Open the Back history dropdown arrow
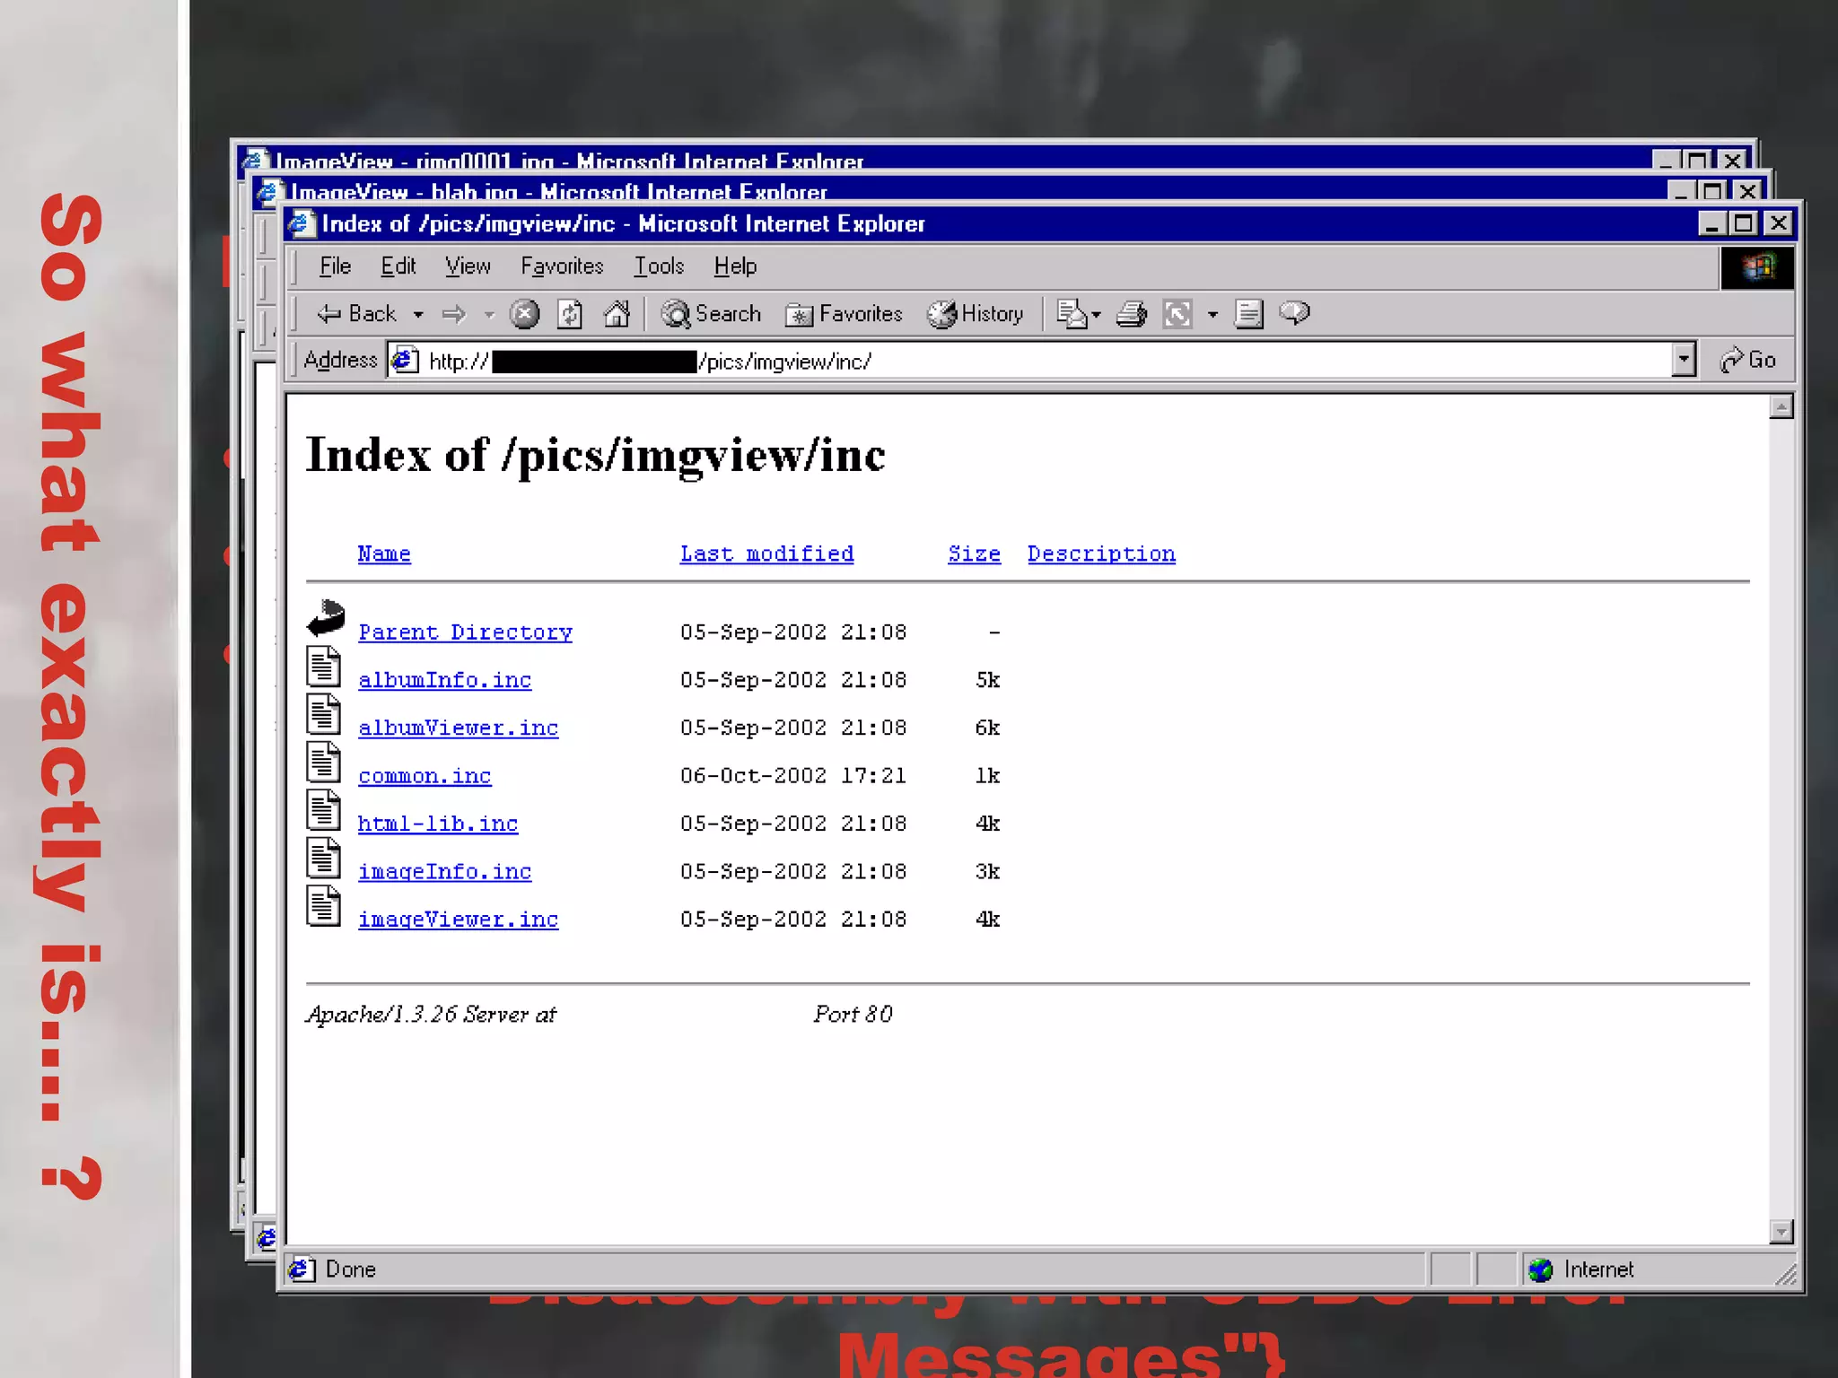Viewport: 1838px width, 1378px height. (418, 315)
